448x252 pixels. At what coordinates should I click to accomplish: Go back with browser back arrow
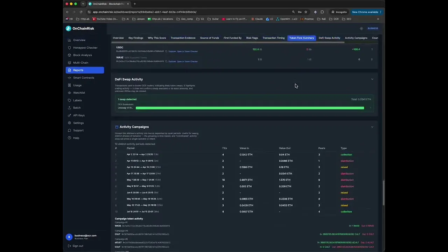(x=68, y=12)
